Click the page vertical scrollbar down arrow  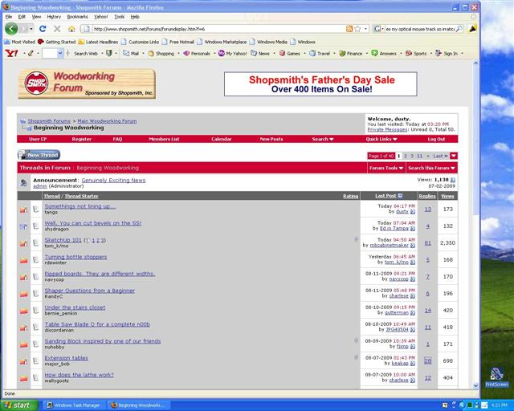click(475, 386)
